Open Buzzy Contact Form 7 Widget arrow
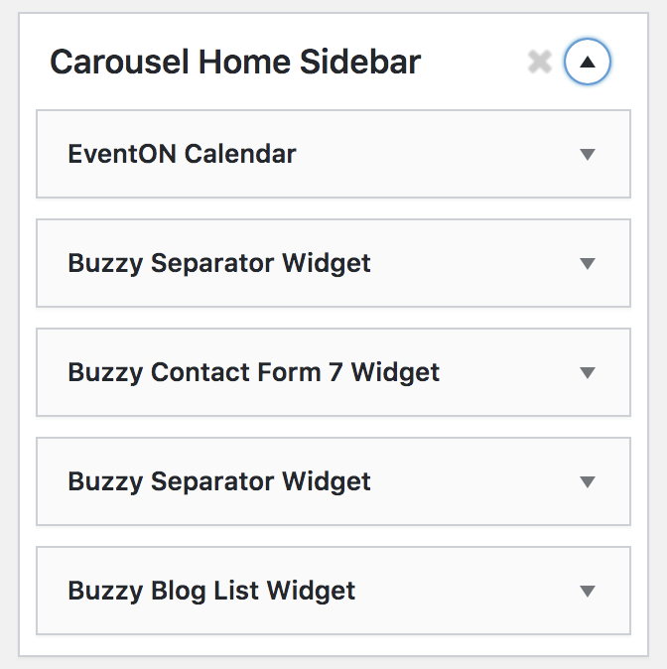 (587, 373)
